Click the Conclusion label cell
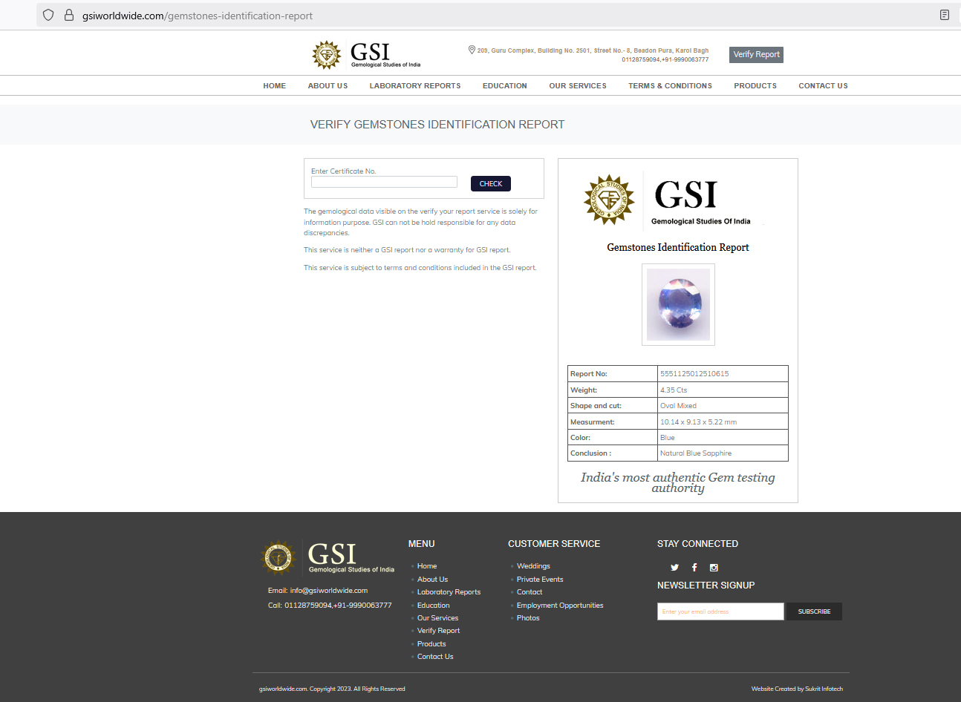Image resolution: width=961 pixels, height=702 pixels. point(613,453)
